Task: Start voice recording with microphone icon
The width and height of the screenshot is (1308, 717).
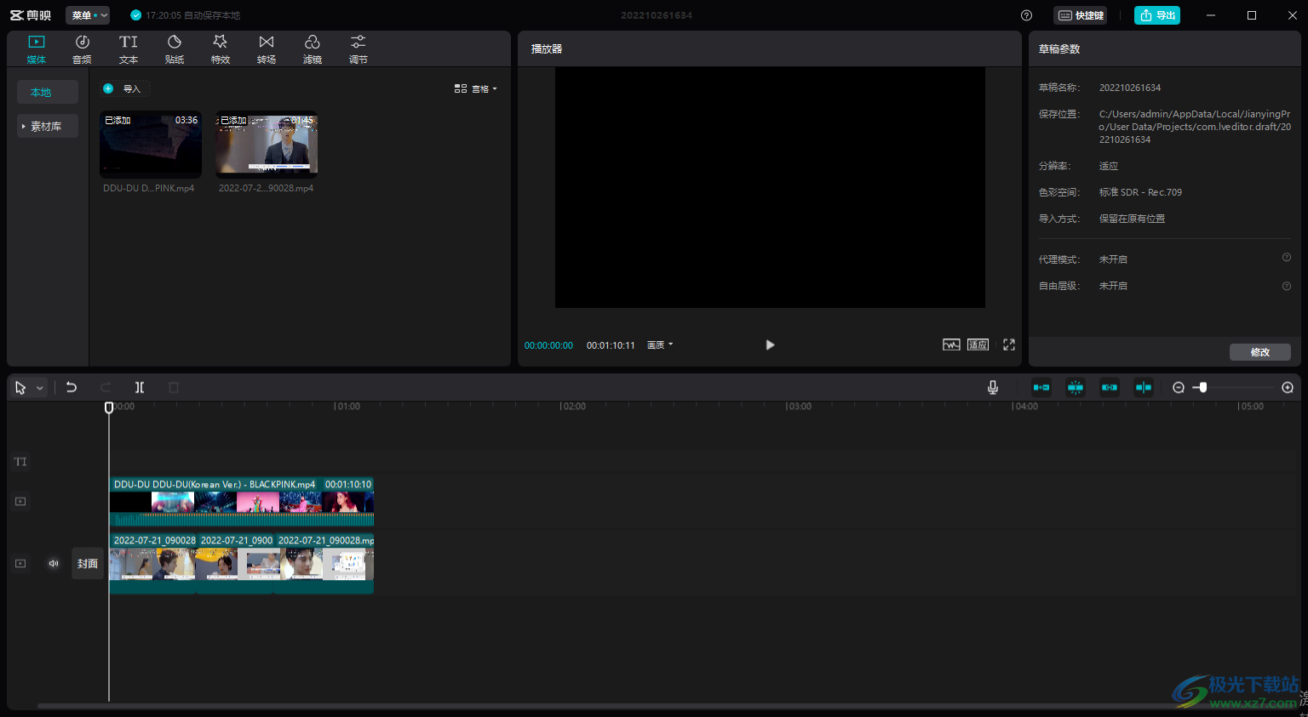Action: [993, 387]
